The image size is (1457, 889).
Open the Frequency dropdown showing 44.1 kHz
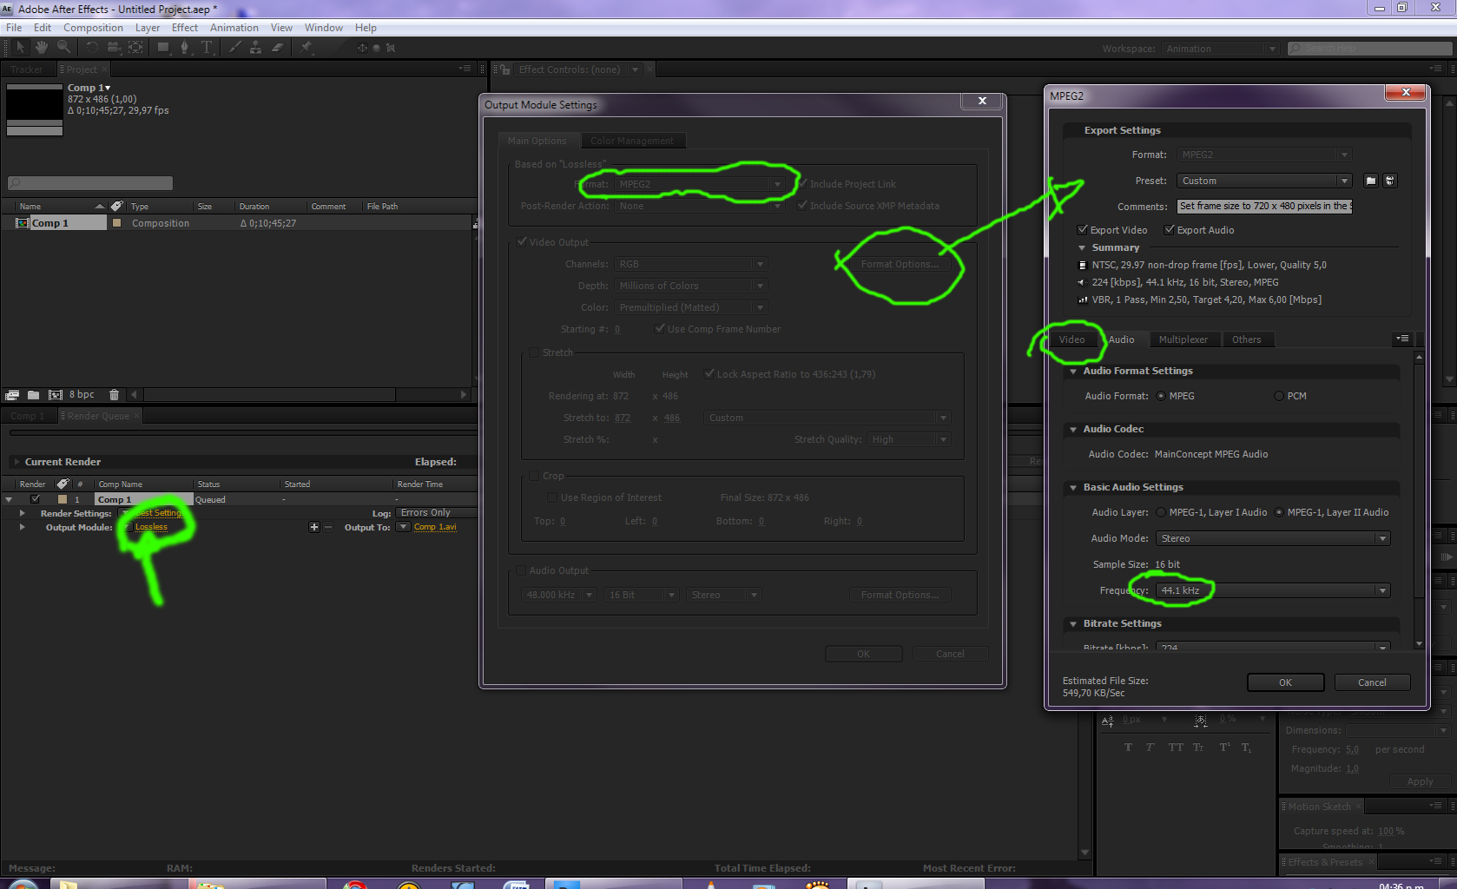pyautogui.click(x=1273, y=590)
